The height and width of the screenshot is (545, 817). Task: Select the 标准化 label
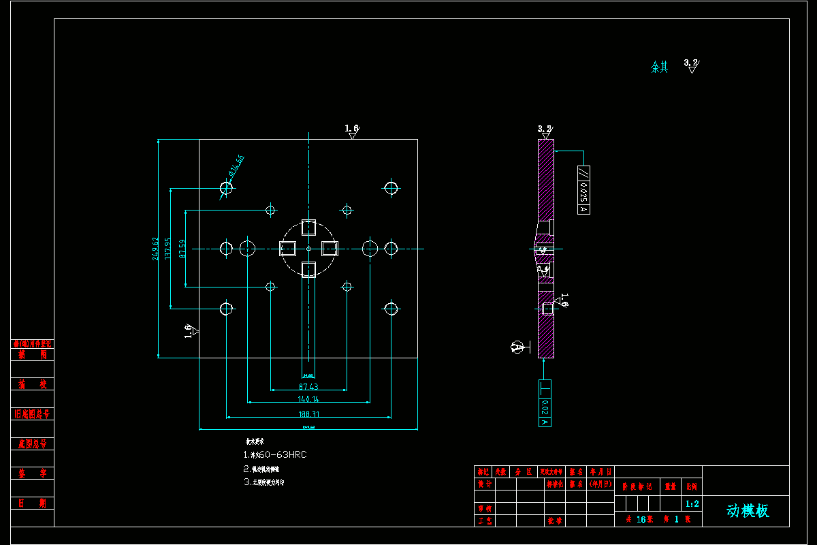(555, 484)
